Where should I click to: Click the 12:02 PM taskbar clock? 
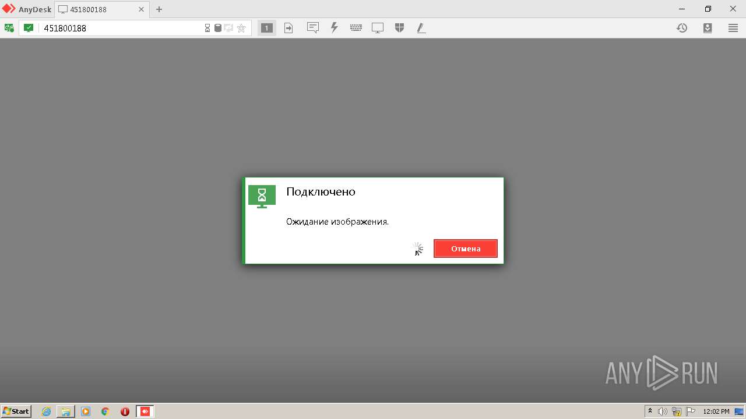[x=716, y=411]
